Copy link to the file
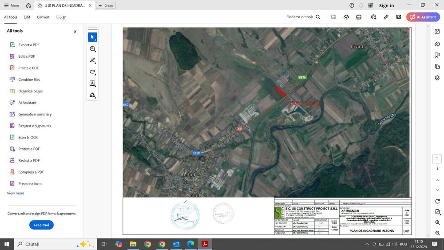Viewport: 444px width, 250px height. pyautogui.click(x=386, y=17)
